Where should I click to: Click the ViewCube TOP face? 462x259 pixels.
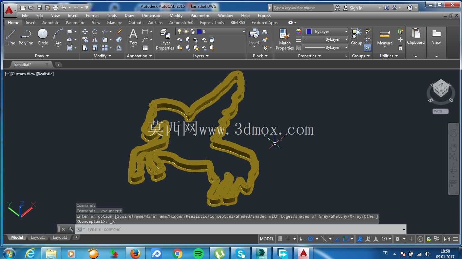(441, 85)
